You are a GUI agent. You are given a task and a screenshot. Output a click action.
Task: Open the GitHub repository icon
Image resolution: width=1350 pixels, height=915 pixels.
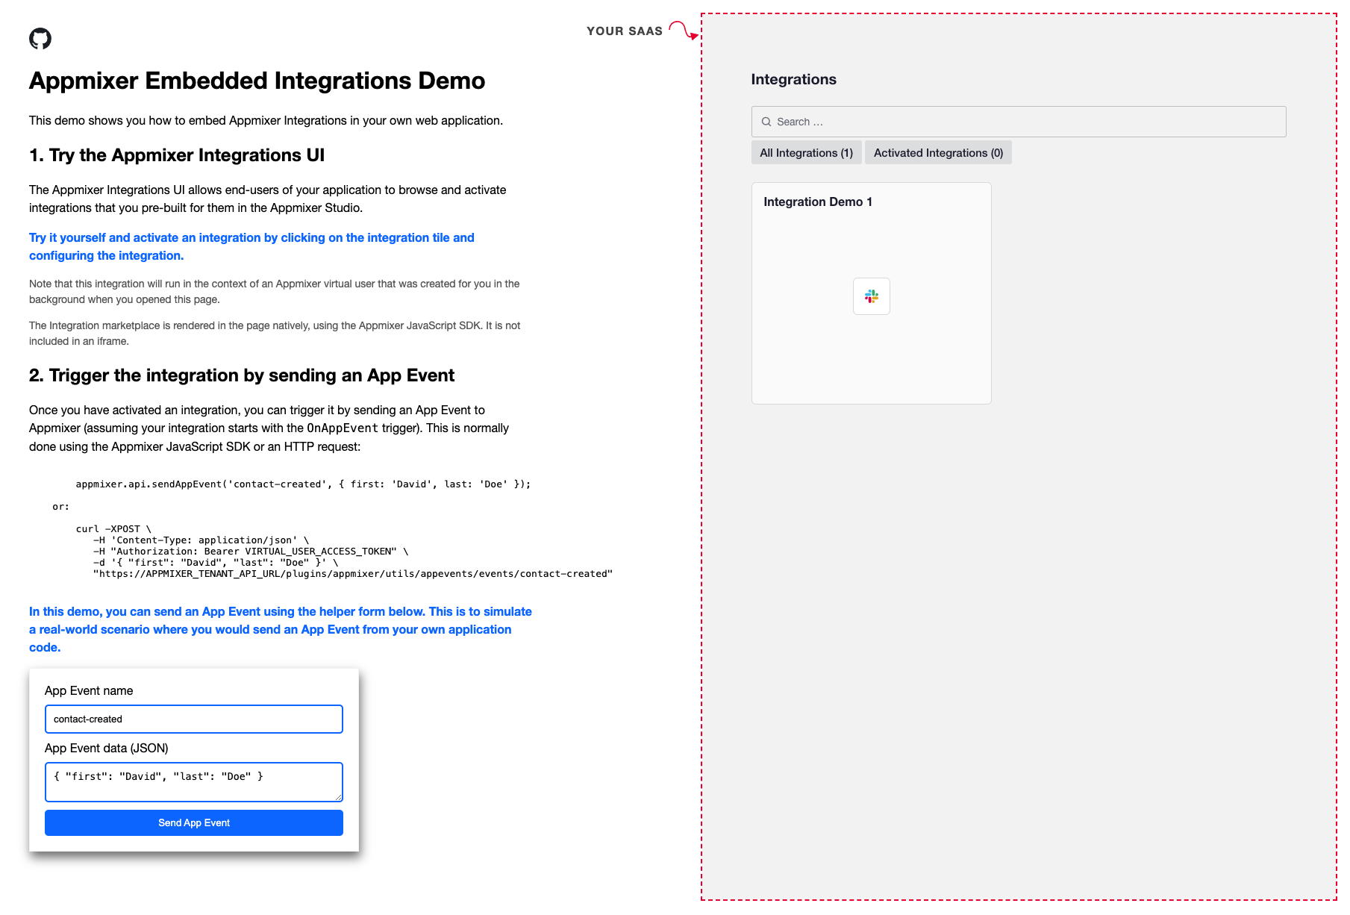[x=40, y=38]
